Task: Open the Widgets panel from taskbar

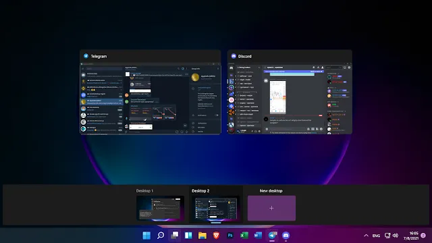Action: [x=188, y=236]
